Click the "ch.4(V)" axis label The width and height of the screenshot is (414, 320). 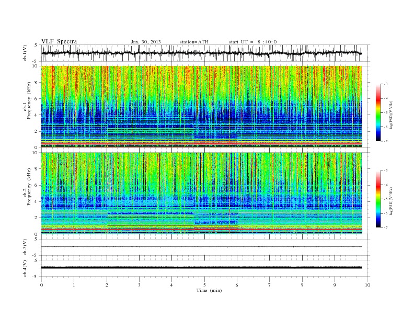coord(25,268)
